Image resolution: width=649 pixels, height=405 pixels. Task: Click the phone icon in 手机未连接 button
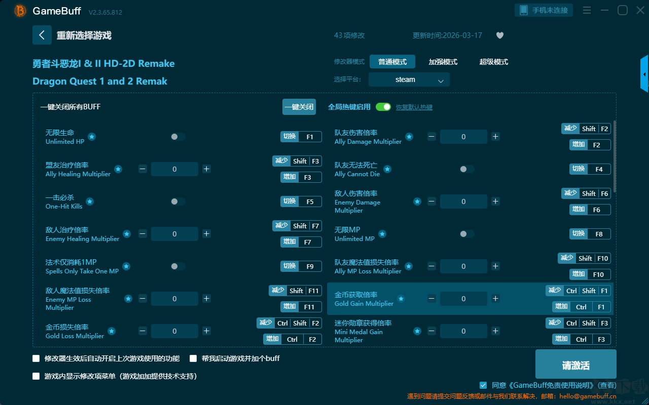tap(524, 10)
